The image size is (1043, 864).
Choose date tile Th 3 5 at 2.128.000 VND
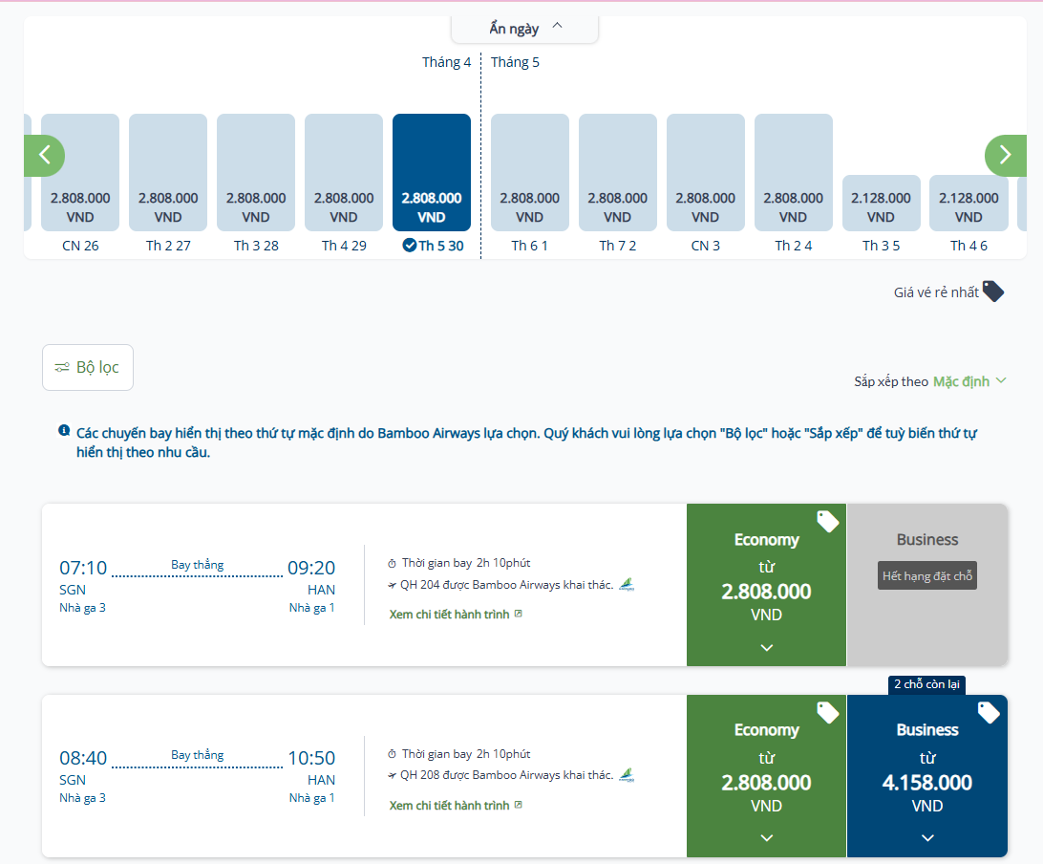pyautogui.click(x=881, y=203)
